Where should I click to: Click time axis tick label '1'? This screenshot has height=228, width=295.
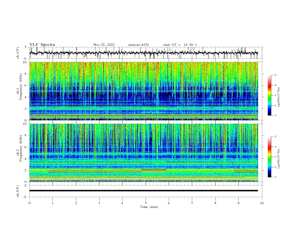(x=53, y=203)
